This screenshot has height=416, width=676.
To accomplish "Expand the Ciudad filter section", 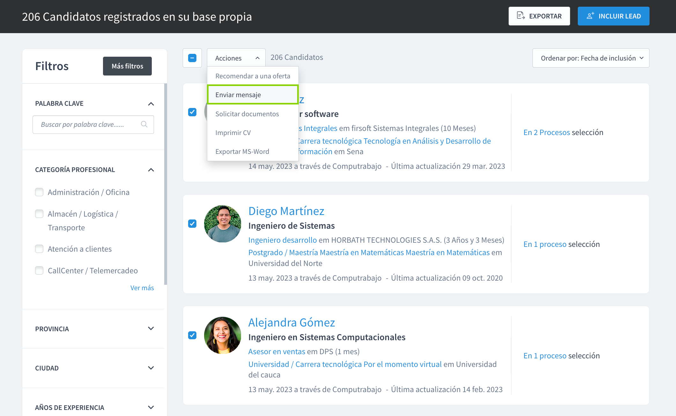I will 151,368.
